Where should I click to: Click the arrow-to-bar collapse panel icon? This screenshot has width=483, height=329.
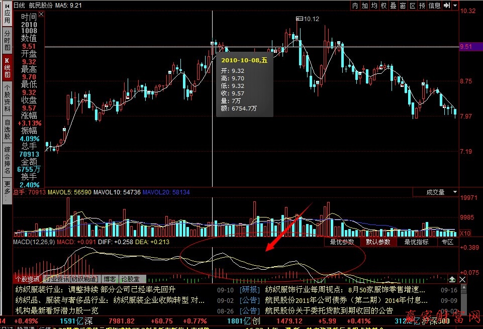(446, 6)
